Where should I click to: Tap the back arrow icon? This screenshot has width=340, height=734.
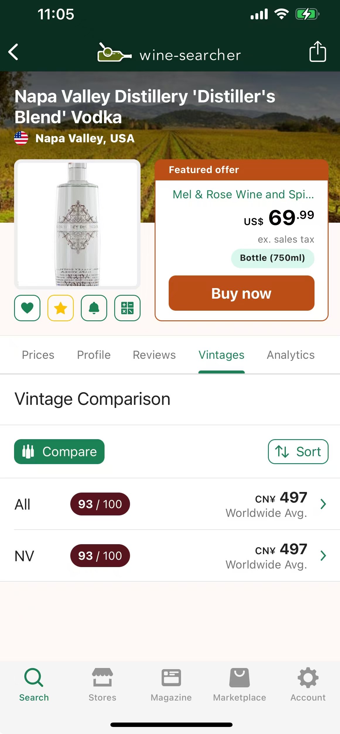13,52
